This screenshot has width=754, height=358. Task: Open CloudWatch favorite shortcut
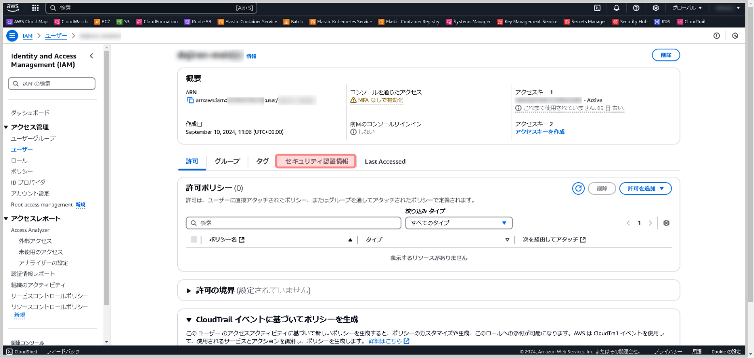pyautogui.click(x=71, y=22)
